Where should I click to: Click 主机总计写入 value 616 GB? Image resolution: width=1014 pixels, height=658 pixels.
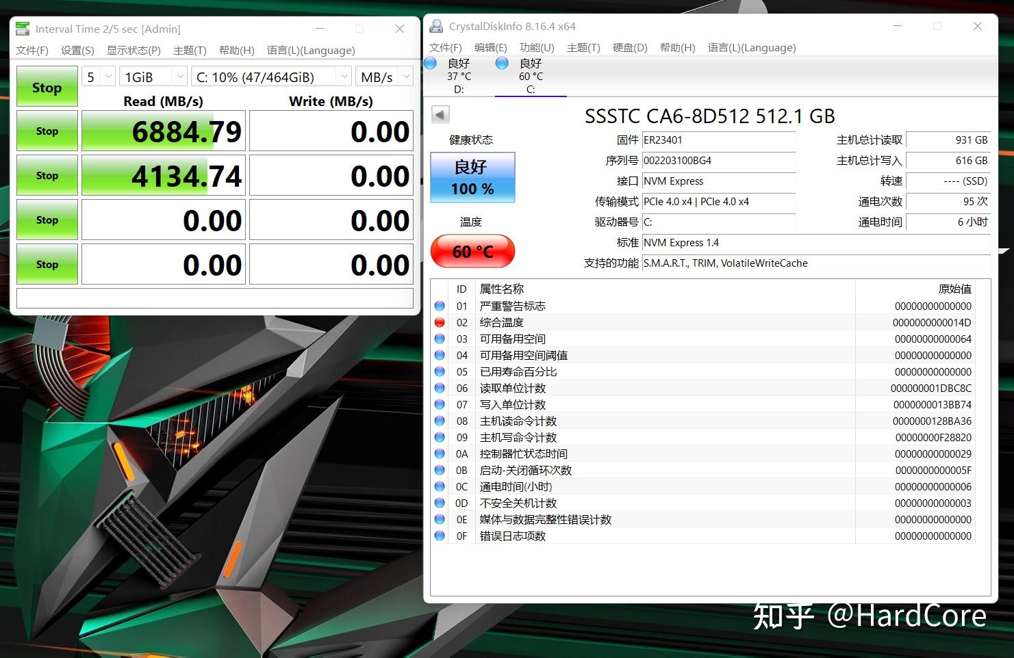[948, 161]
